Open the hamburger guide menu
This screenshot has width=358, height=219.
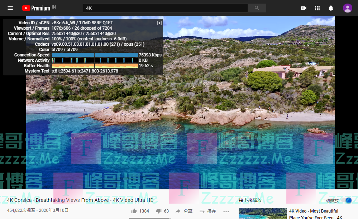(10, 8)
